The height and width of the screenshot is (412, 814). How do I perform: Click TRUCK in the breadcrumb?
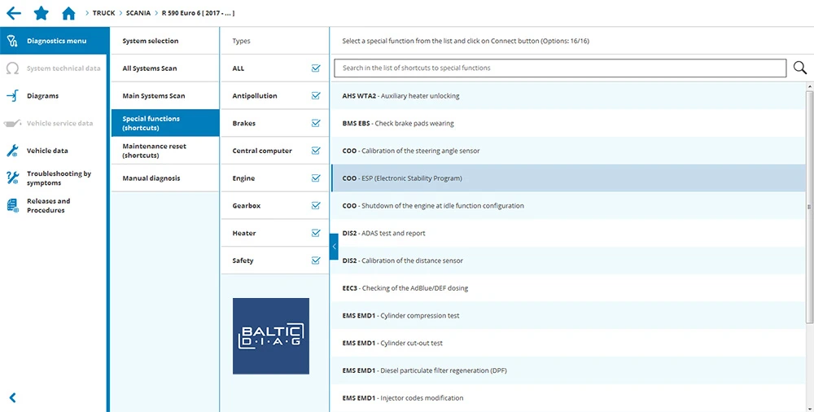point(104,13)
